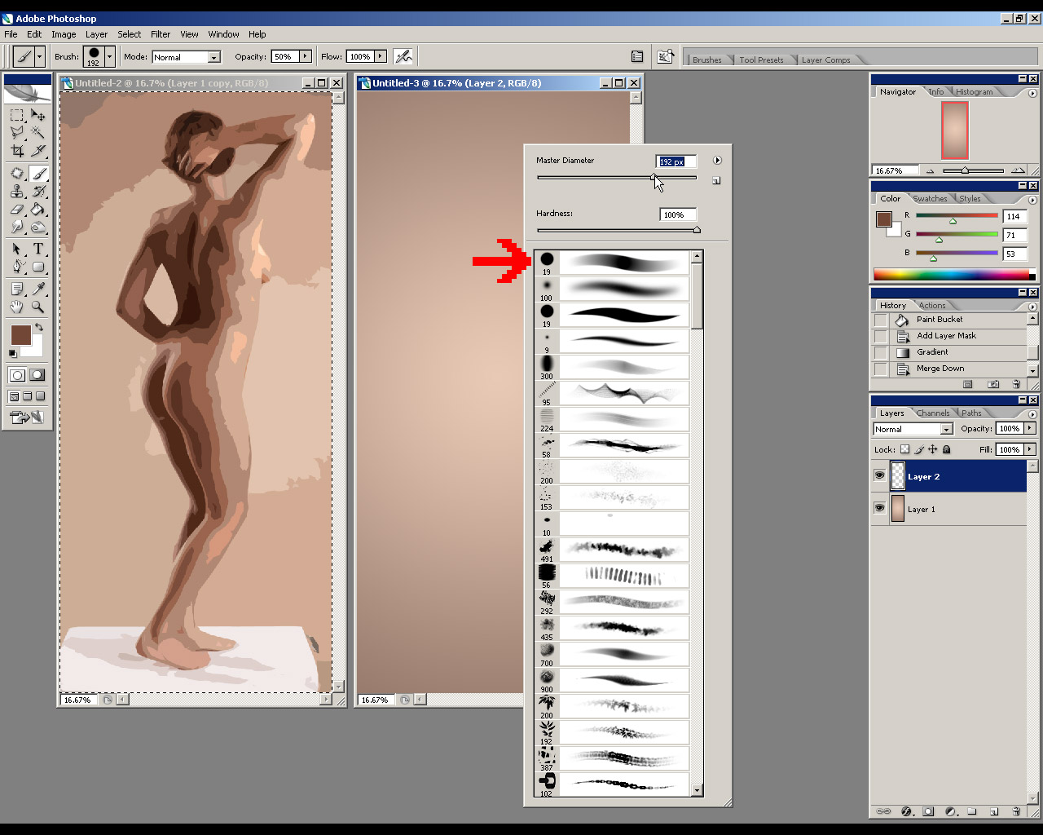The height and width of the screenshot is (835, 1043).
Task: Activate the Zoom magnifier tool
Action: [38, 307]
